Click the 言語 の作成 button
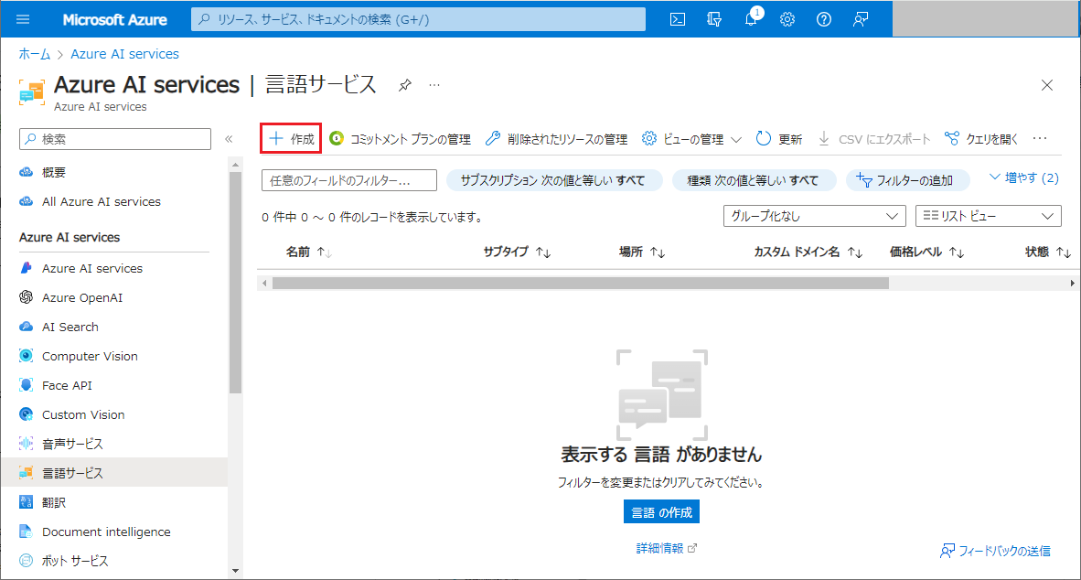The width and height of the screenshot is (1081, 580). [661, 511]
